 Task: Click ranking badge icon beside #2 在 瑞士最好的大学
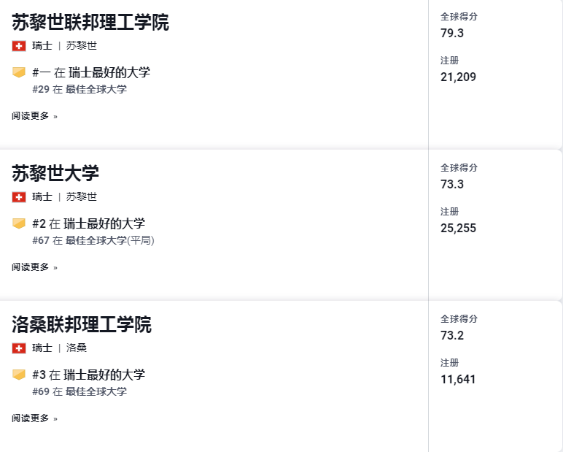point(19,223)
